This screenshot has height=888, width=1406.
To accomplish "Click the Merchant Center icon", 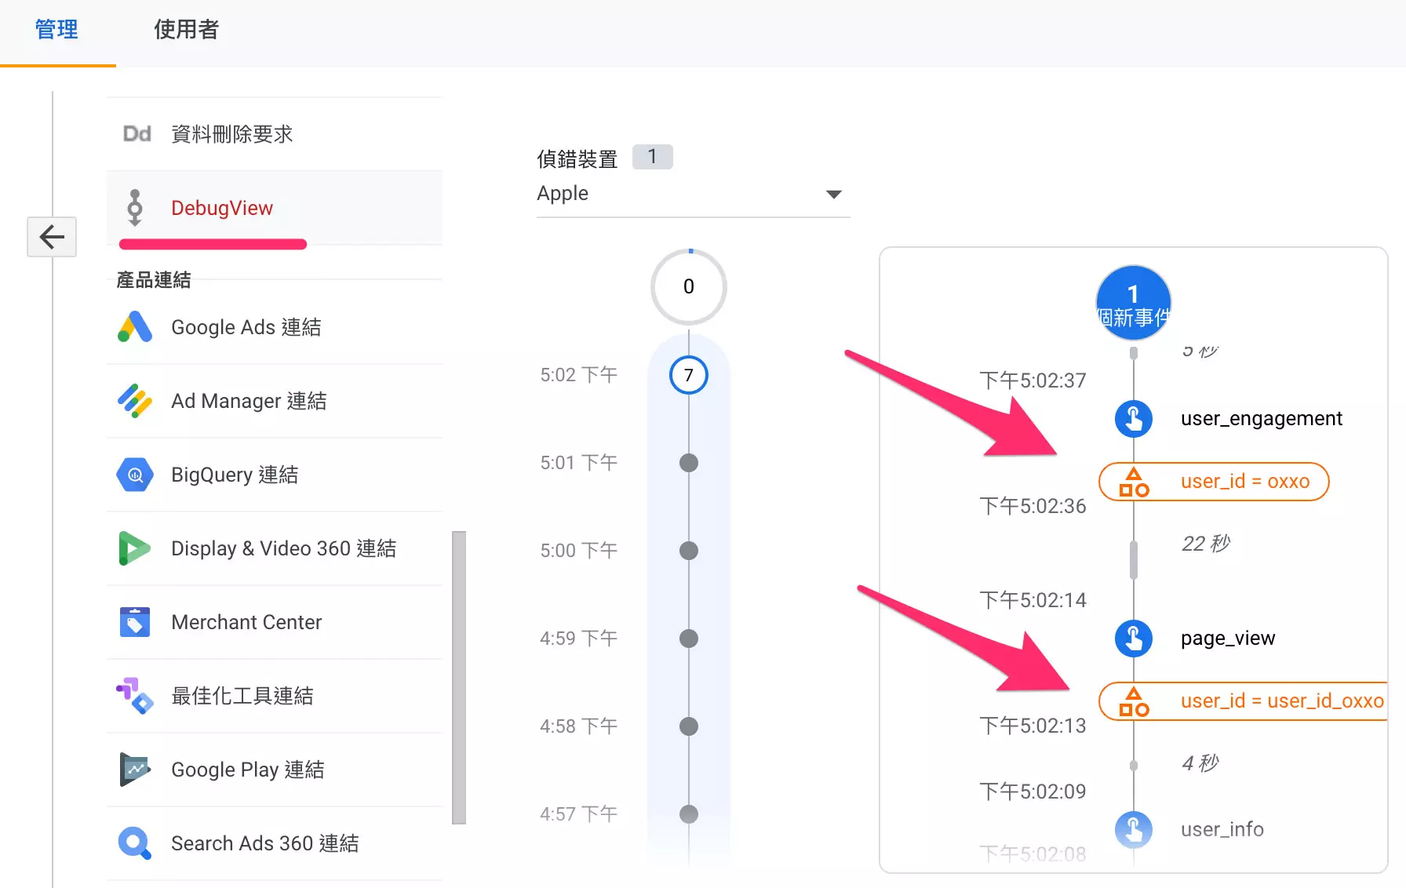I will [134, 622].
